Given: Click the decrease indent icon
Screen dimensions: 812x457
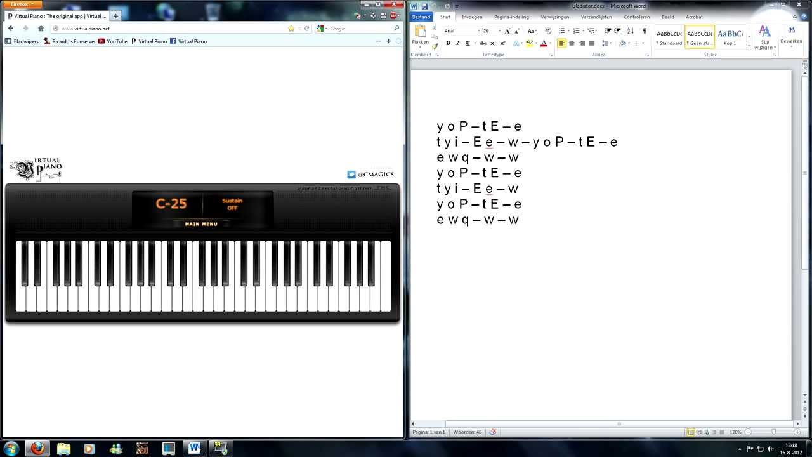Looking at the screenshot, I should 608,30.
